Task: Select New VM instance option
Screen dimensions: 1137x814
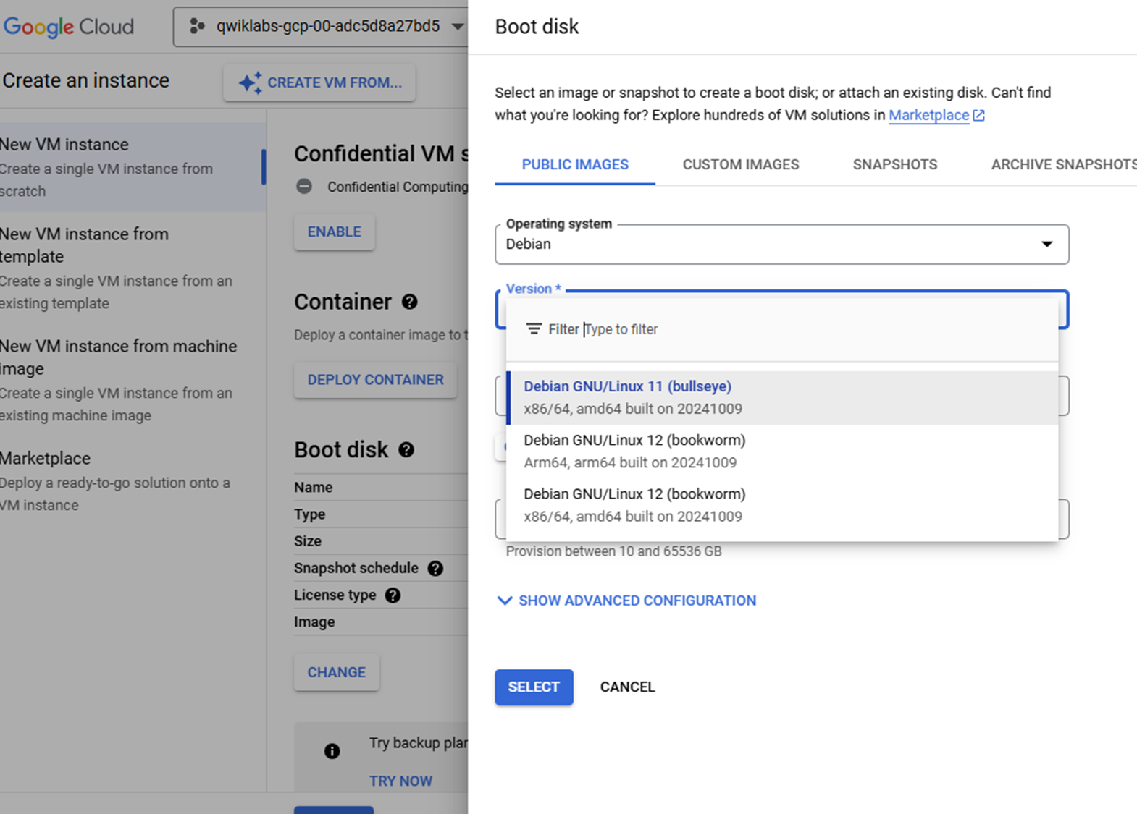Action: tap(133, 167)
